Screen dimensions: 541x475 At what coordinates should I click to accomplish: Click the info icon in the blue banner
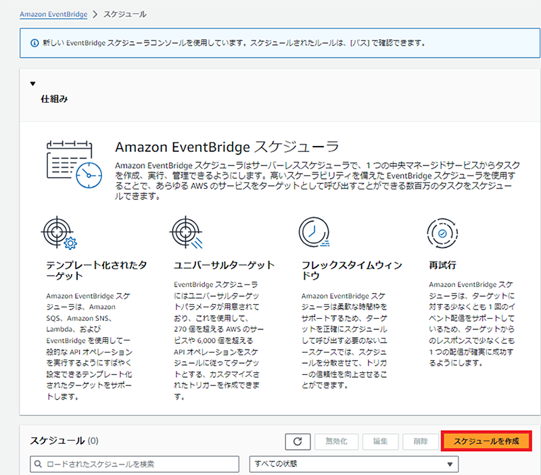(x=34, y=43)
